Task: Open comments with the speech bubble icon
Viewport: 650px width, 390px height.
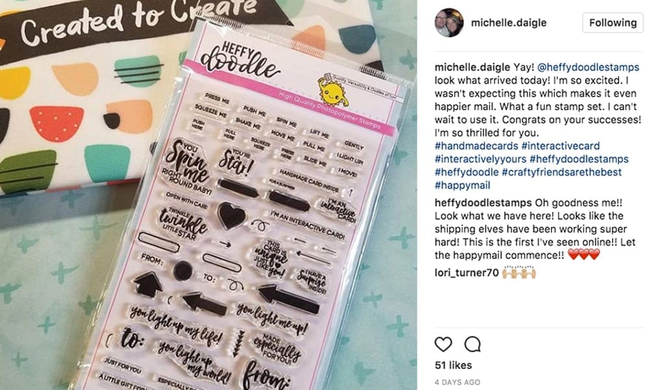Action: tap(473, 344)
